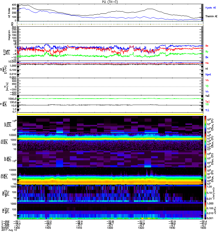The image size is (220, 234).
Task: Select the black "Tell" temperature legend label
Action: 207,96
